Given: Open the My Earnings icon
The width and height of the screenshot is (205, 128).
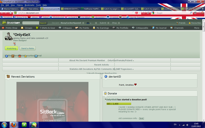Looking at the screenshot, I should pos(94,28).
